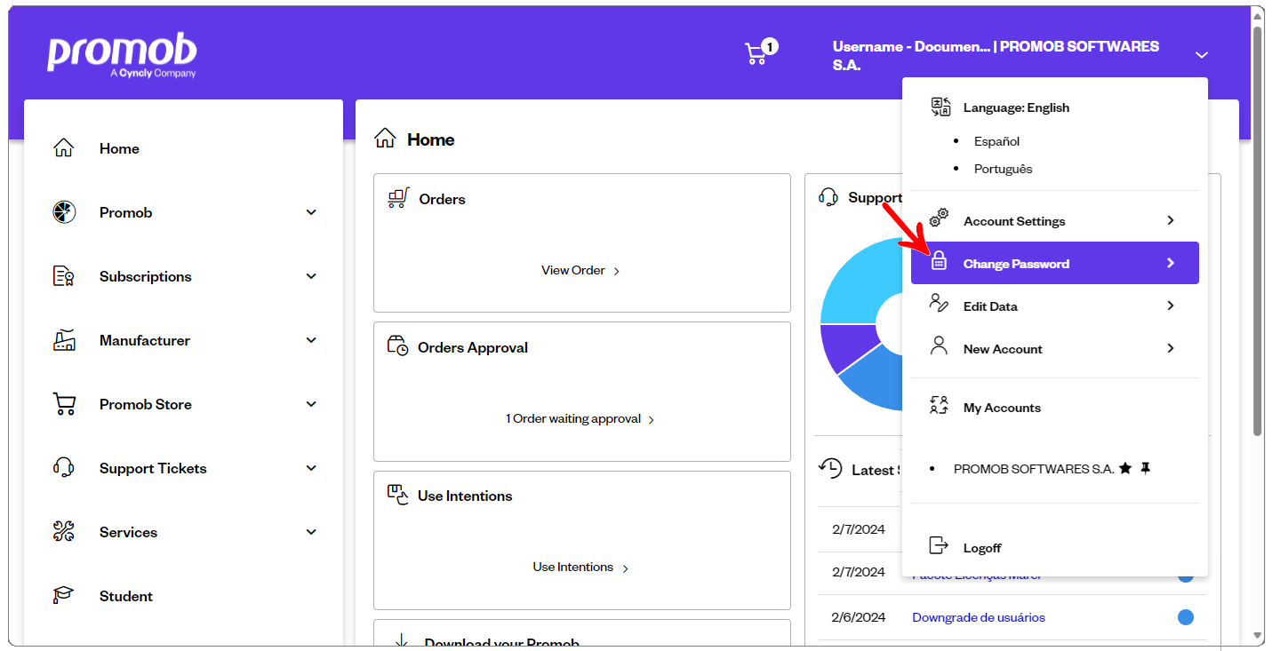1272x651 pixels.
Task: Click the username account header text
Action: tap(996, 55)
